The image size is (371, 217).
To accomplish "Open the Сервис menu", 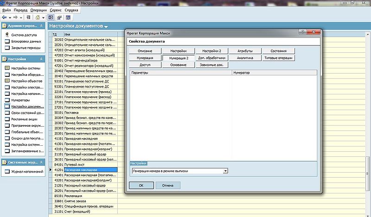I will click(x=56, y=10).
